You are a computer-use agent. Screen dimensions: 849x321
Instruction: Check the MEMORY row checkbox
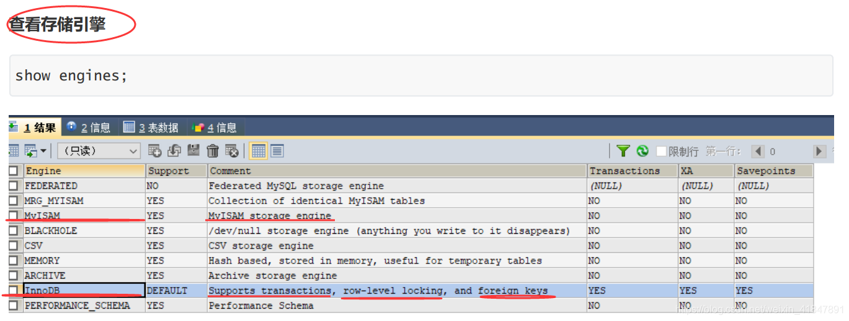point(14,260)
